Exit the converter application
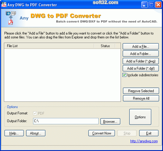163x151 pixels. 149,133
